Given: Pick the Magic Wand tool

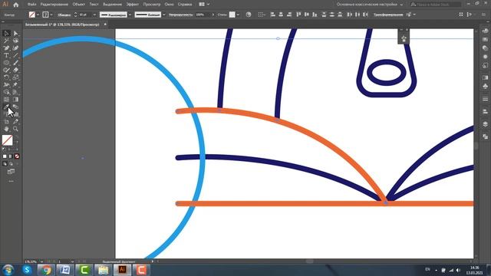Looking at the screenshot, I should pyautogui.click(x=6, y=41).
